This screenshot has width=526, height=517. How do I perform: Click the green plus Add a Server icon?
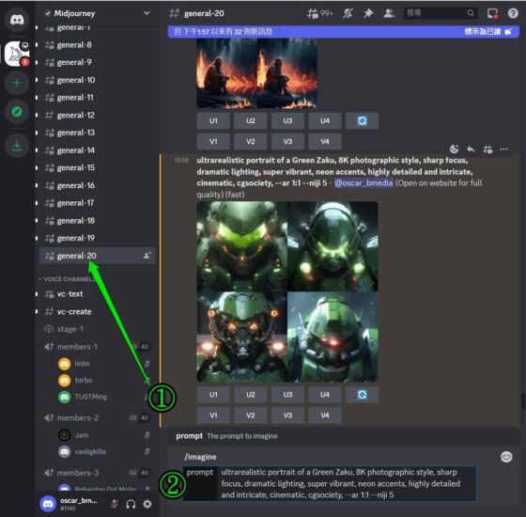(17, 83)
